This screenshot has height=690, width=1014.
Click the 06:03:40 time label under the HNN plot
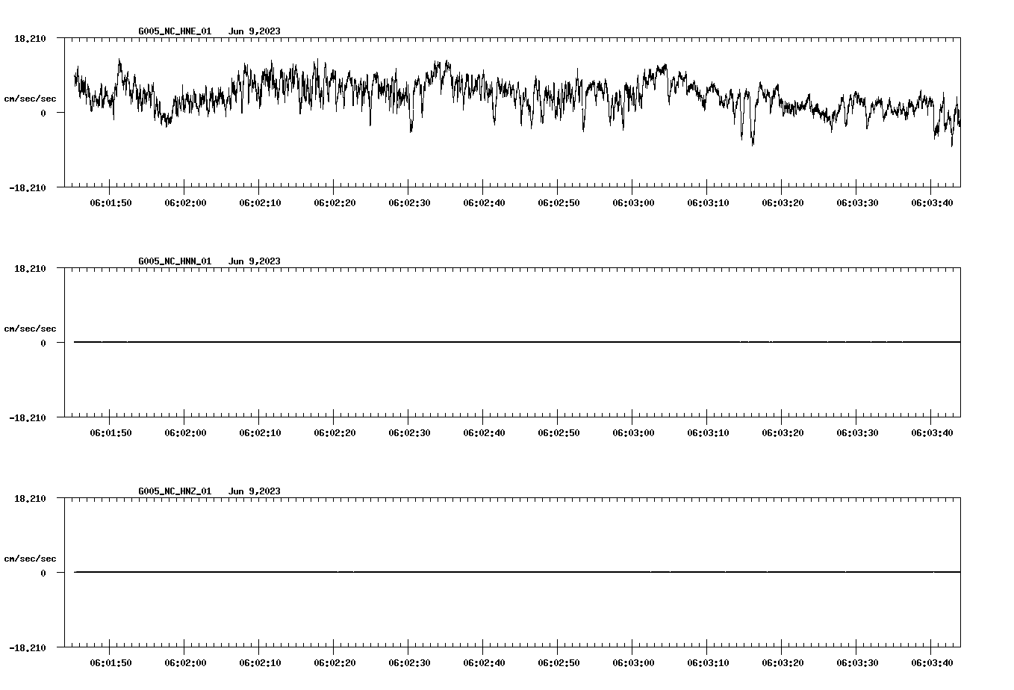pyautogui.click(x=932, y=433)
